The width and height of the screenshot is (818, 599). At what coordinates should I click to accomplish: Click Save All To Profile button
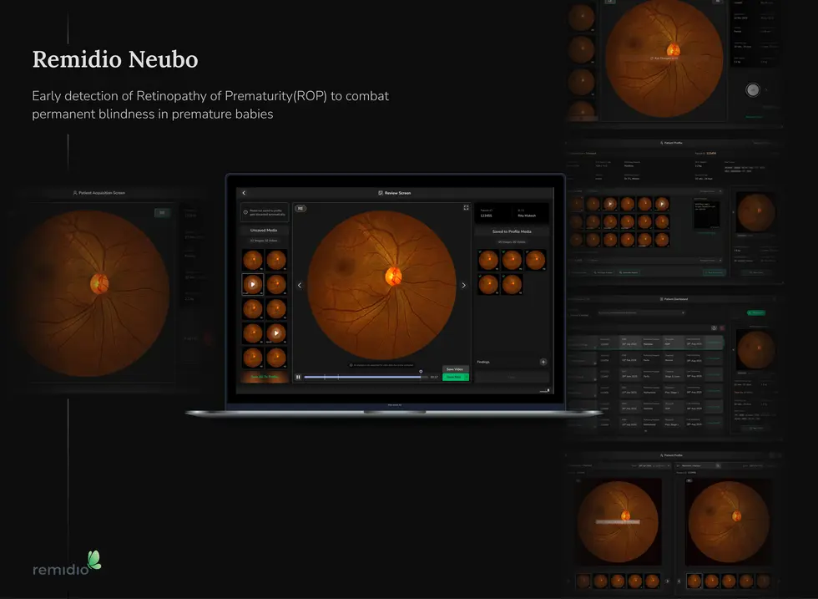pos(265,377)
